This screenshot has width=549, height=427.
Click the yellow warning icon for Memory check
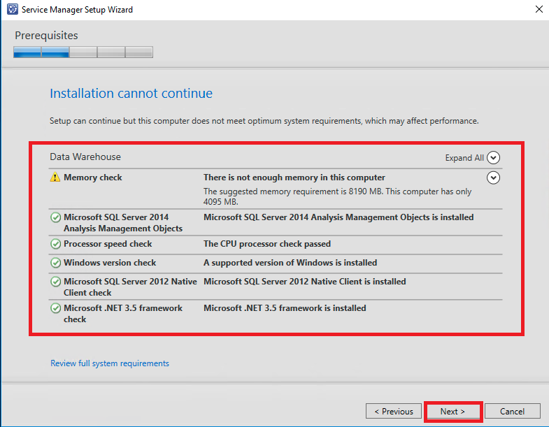(55, 178)
